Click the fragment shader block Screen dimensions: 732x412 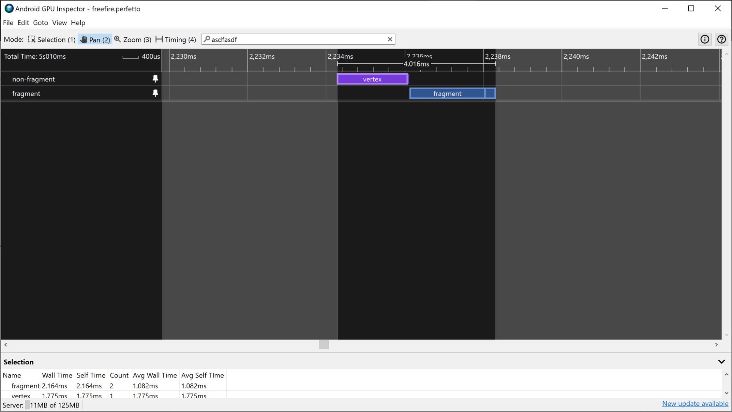coord(447,93)
